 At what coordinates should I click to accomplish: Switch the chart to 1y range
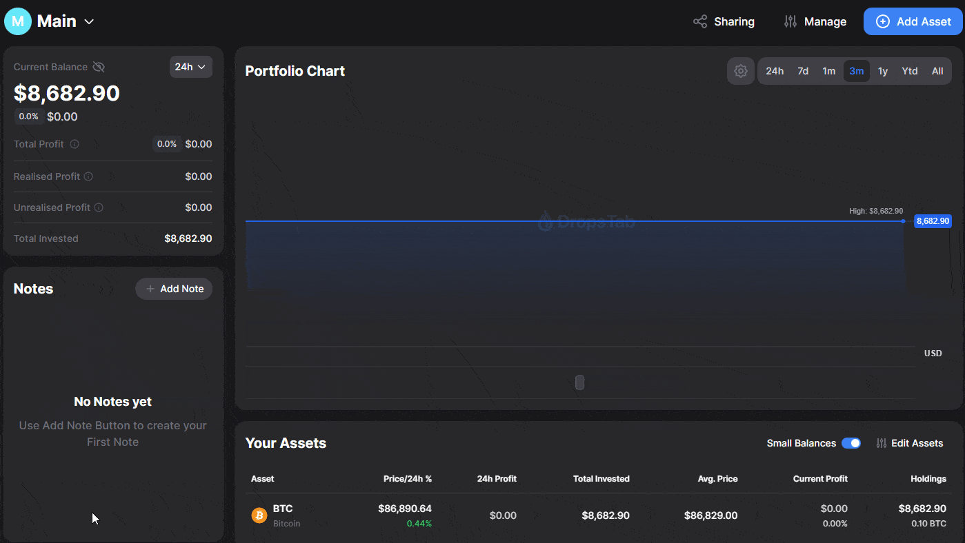pyautogui.click(x=883, y=71)
